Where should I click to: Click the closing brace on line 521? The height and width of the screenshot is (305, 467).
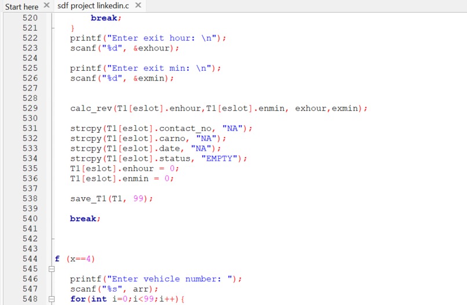(x=72, y=28)
